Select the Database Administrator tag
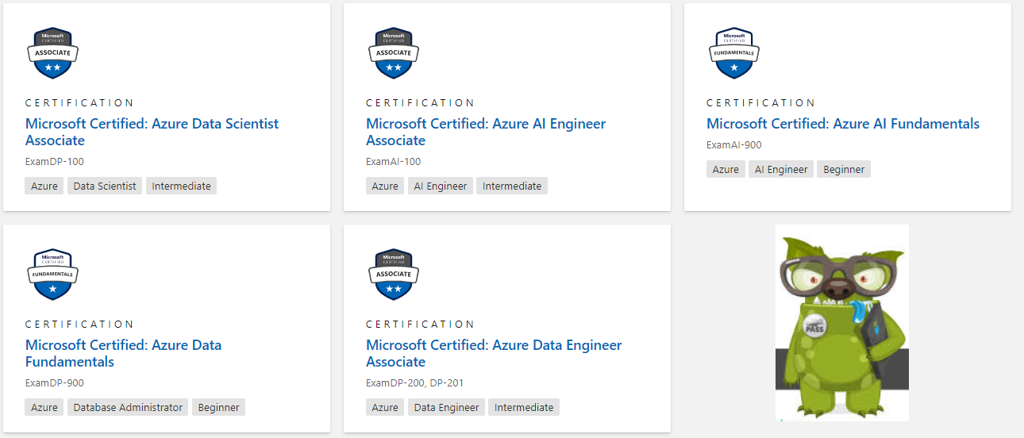Screen dimensions: 1024x438 128,407
